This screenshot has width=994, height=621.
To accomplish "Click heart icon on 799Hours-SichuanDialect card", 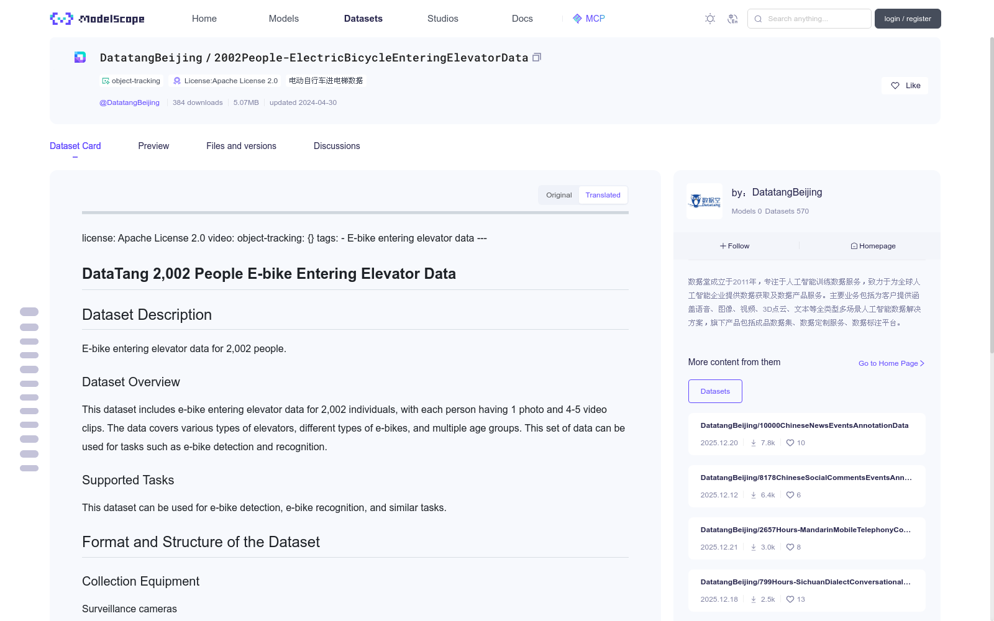I will [790, 599].
